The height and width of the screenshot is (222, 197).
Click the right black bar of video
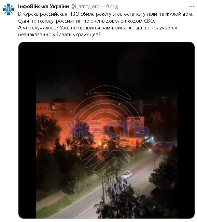(x=186, y=130)
